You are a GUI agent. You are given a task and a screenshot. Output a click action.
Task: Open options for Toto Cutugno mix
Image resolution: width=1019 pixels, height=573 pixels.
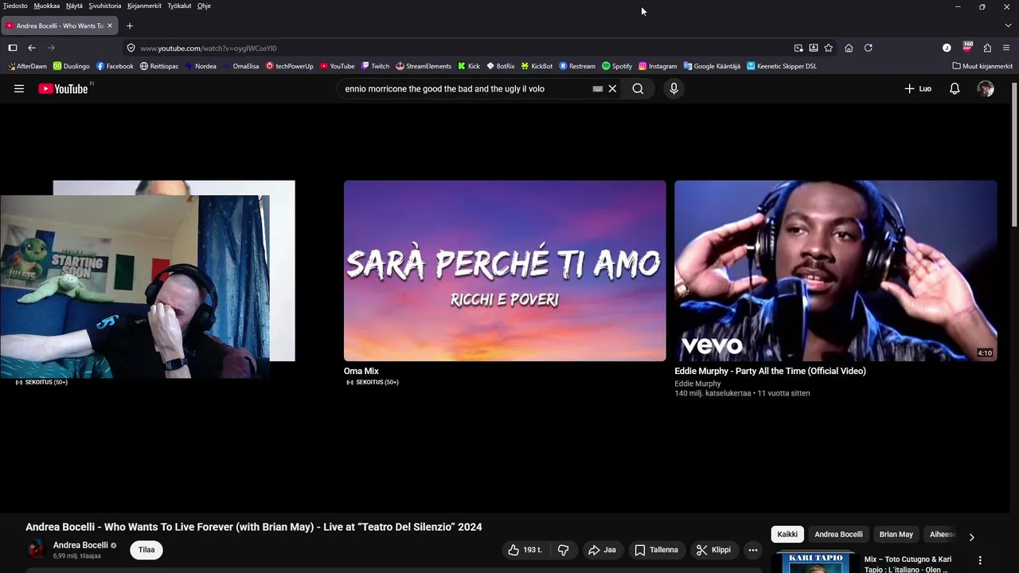click(980, 560)
